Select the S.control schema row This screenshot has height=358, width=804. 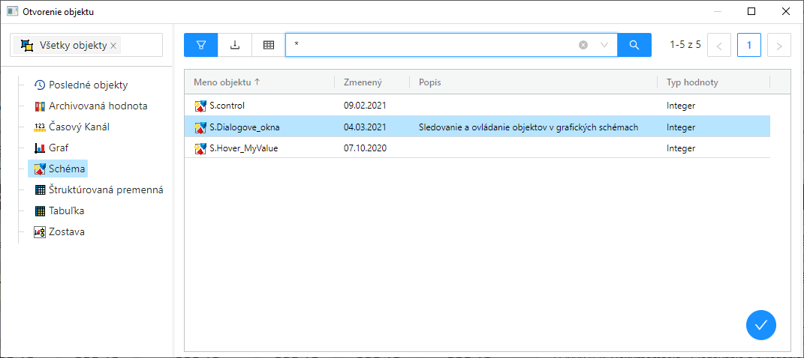tap(227, 106)
